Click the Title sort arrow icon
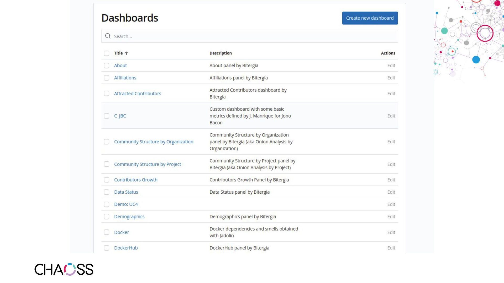 pyautogui.click(x=127, y=53)
